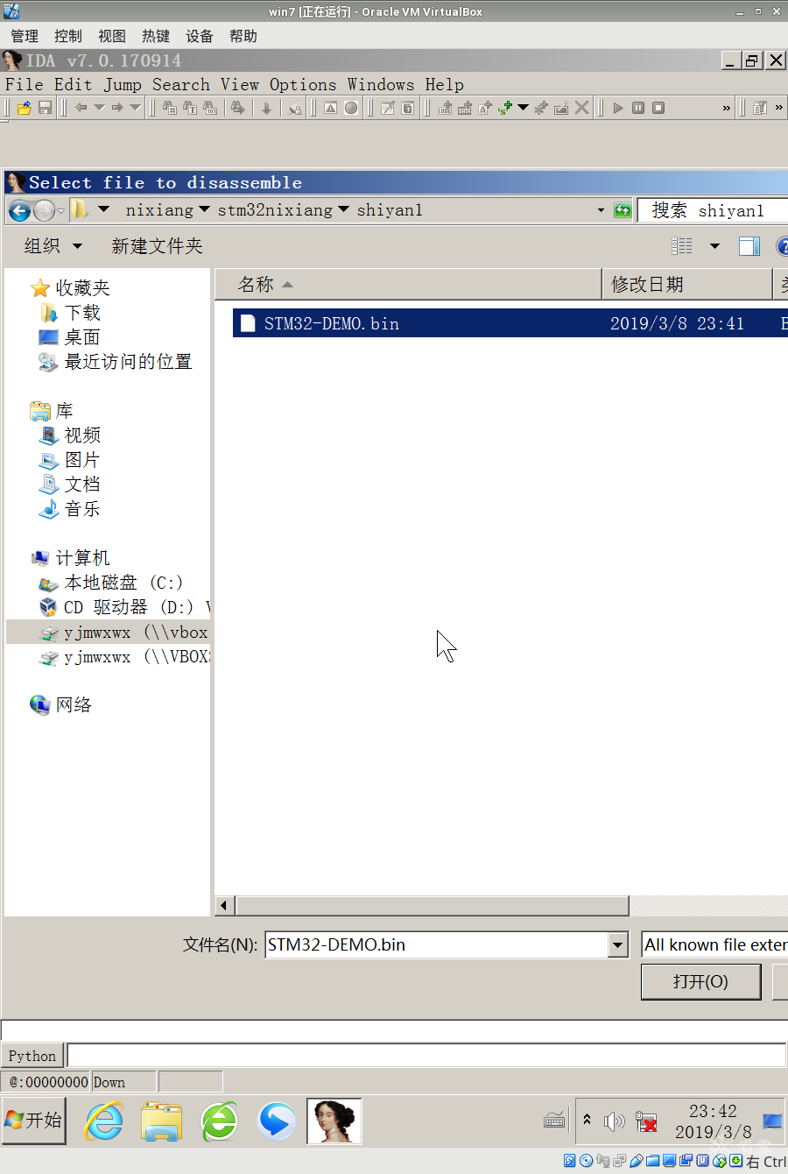Viewport: 788px width, 1174px height.
Task: Click the Windows 开始 start button
Action: coord(33,1121)
